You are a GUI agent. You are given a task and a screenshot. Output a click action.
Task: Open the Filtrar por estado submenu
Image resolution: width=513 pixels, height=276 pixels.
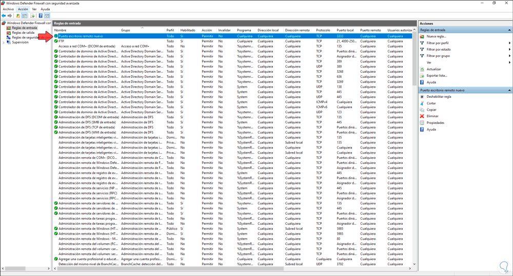pos(439,49)
